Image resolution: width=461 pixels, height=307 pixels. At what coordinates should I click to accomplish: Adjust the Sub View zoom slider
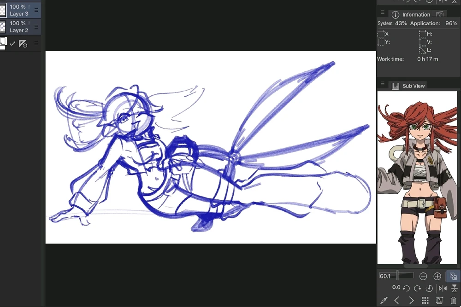pos(397,276)
